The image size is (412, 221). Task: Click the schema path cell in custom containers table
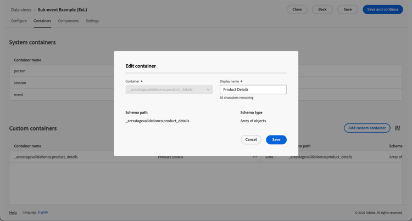[320, 157]
